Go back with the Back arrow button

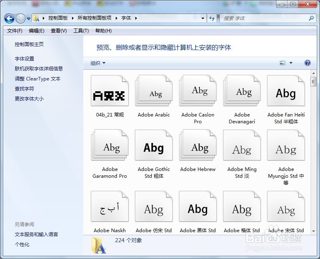tap(9, 18)
